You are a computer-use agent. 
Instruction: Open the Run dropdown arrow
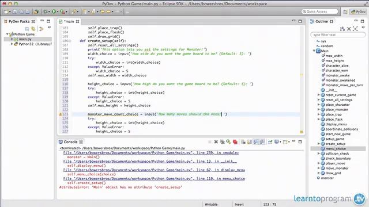57,12
